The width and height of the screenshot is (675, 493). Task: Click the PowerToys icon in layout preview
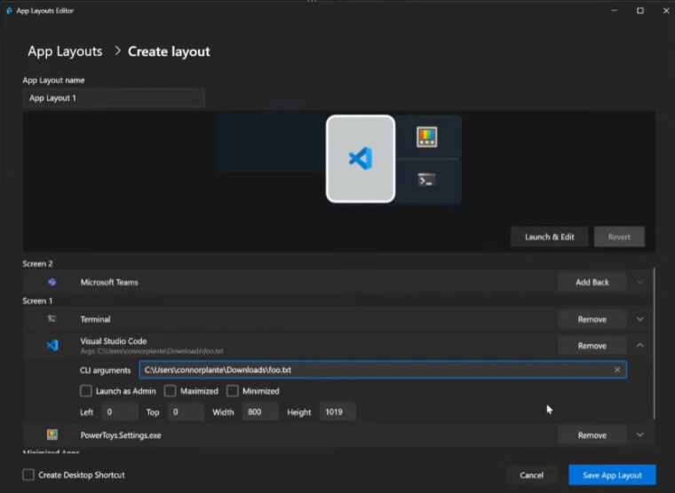[427, 137]
